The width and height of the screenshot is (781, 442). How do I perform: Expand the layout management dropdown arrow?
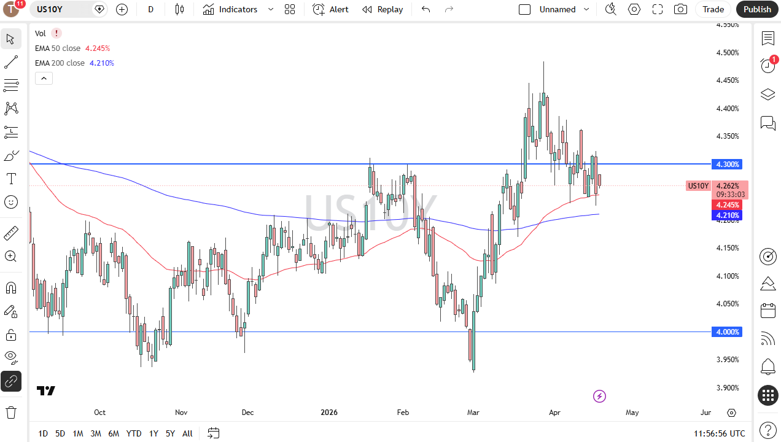[x=586, y=9]
